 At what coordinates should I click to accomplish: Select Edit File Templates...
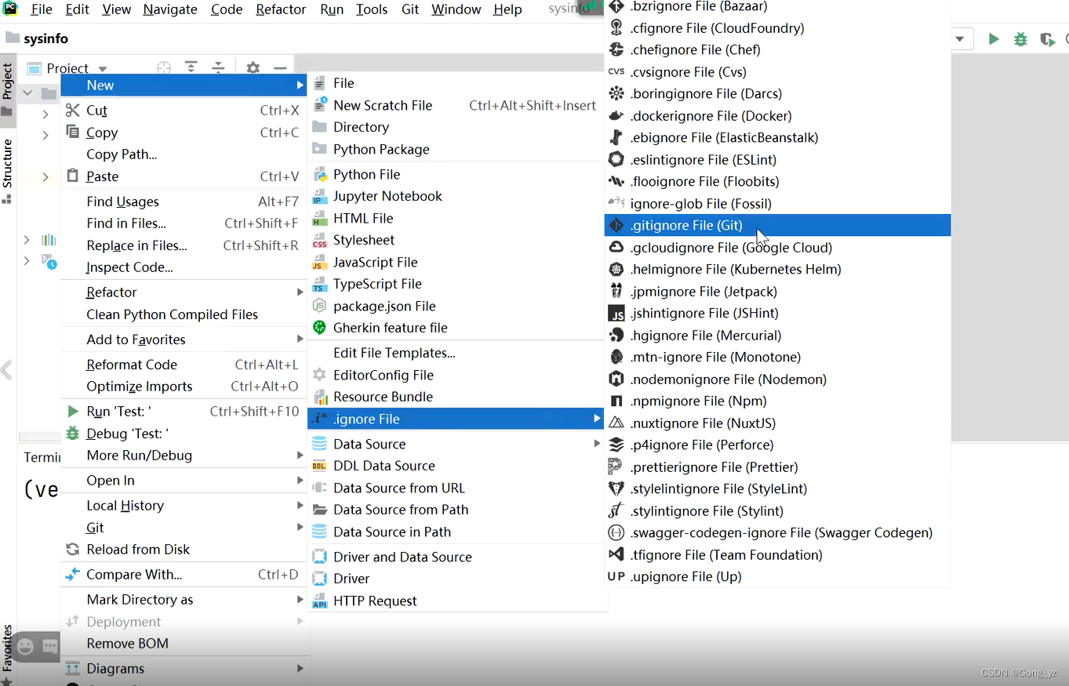click(456, 353)
